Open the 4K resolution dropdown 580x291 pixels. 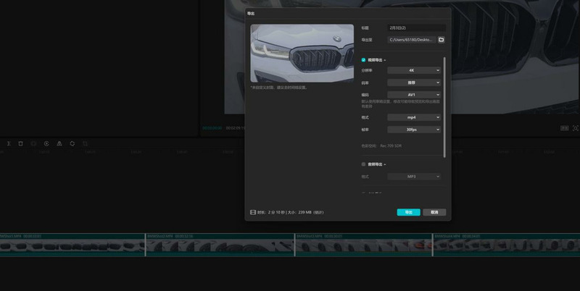pos(414,70)
